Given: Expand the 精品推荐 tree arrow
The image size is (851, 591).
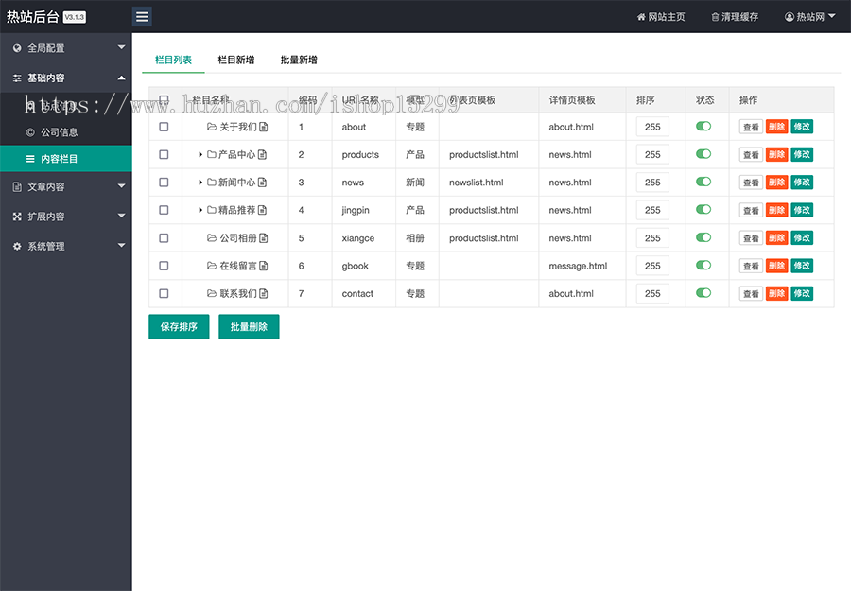Looking at the screenshot, I should tap(200, 210).
